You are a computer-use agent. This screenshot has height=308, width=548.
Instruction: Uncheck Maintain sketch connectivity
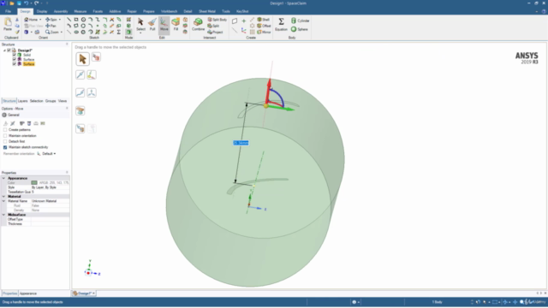[5, 147]
